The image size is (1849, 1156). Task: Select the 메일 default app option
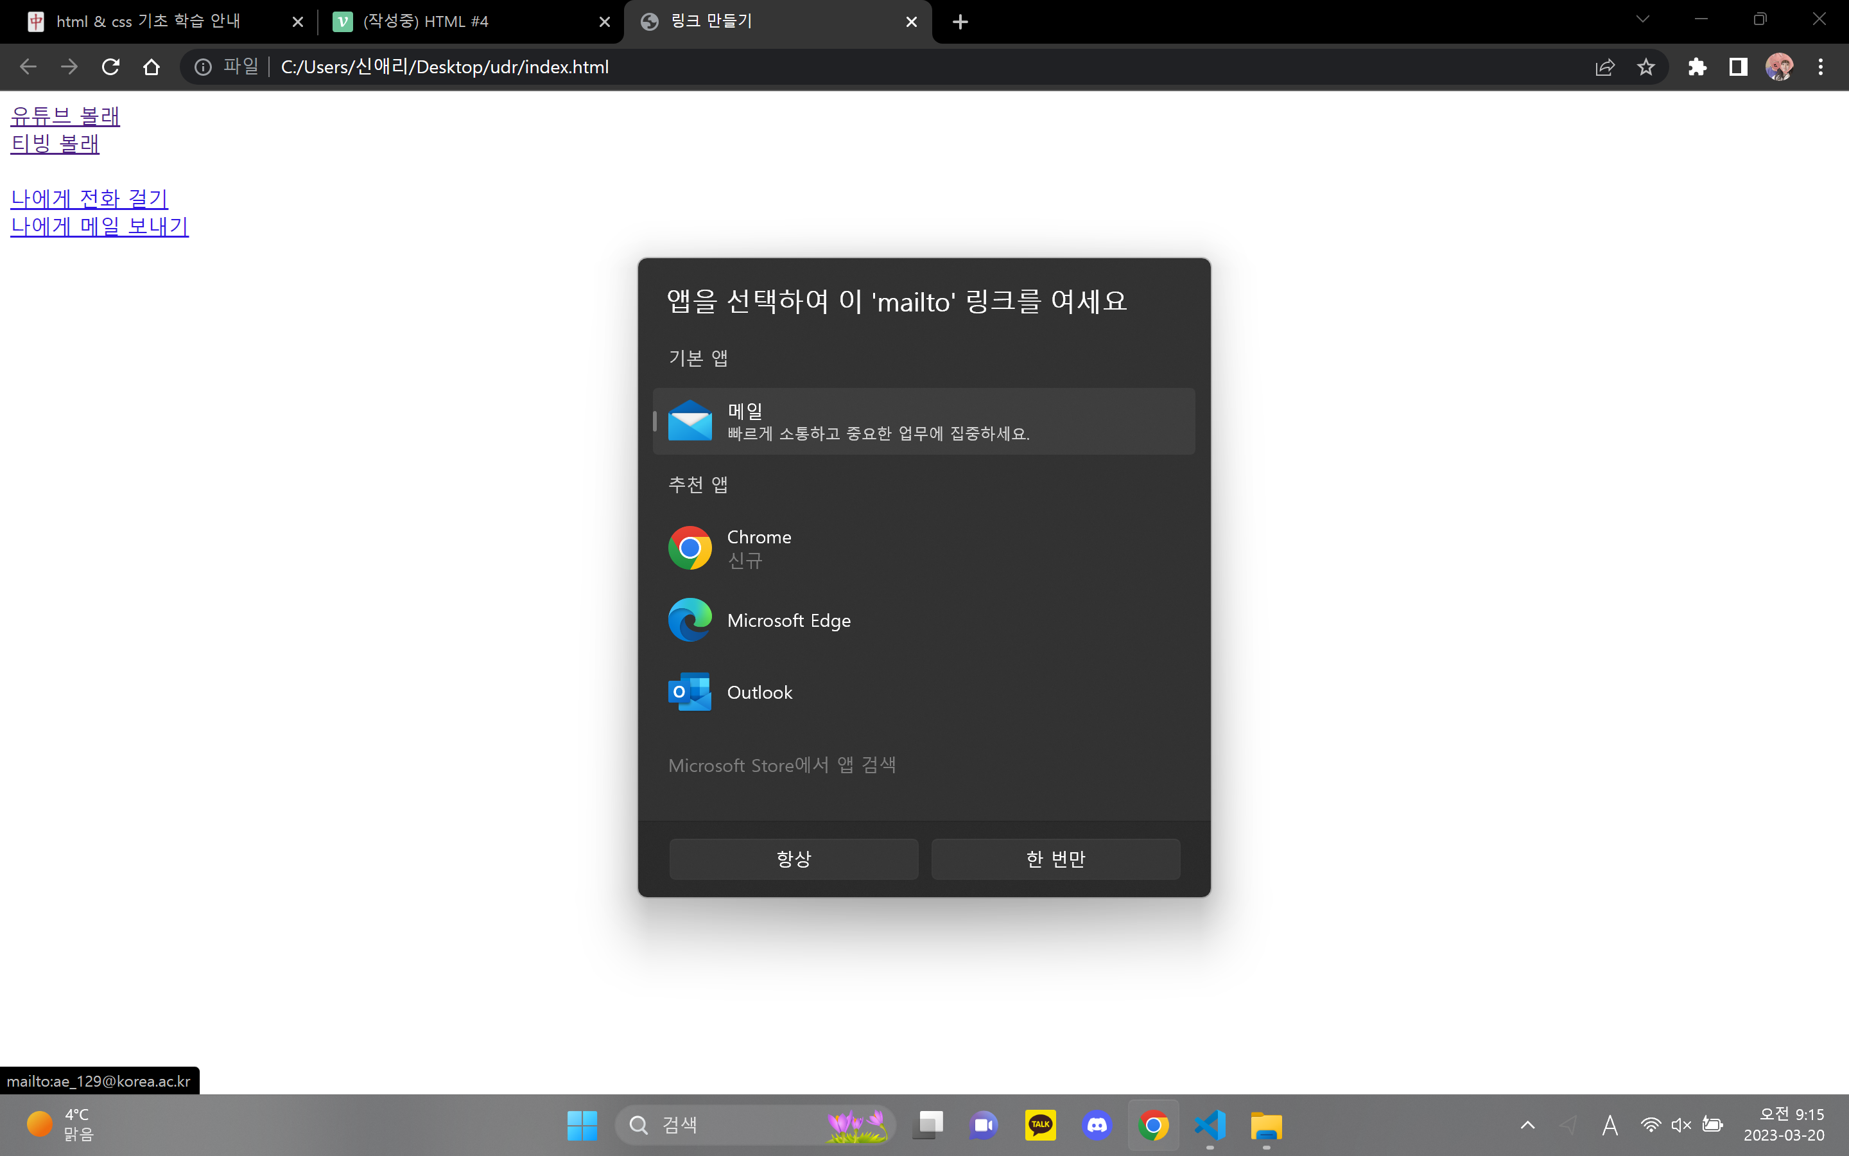coord(923,421)
